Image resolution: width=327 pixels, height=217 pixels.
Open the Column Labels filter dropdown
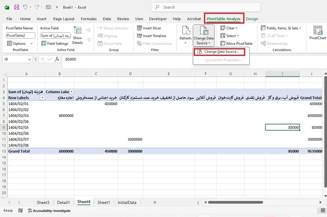pyautogui.click(x=72, y=92)
